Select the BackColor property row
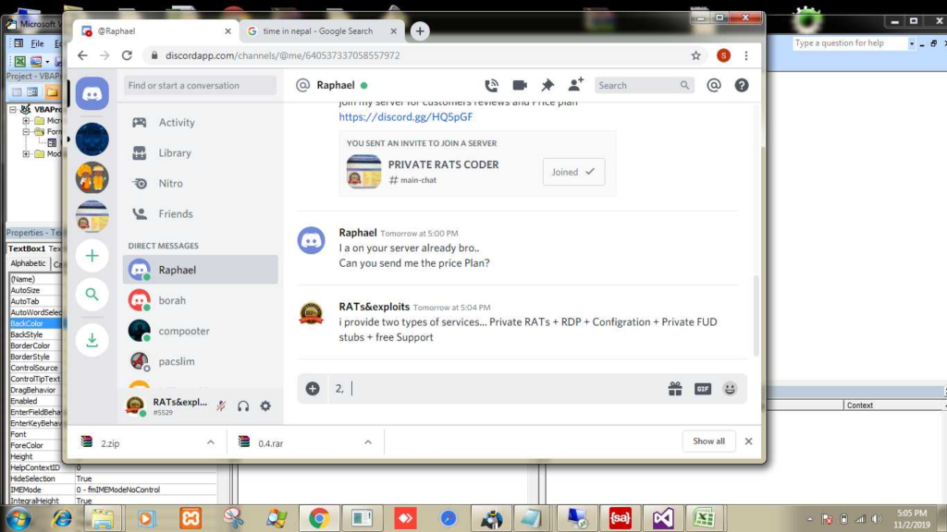This screenshot has height=532, width=947. tap(35, 324)
